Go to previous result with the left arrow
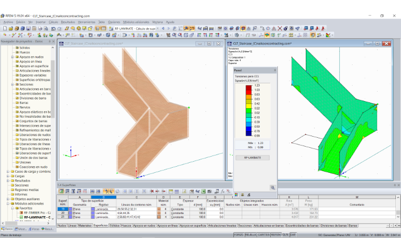 pos(163,28)
